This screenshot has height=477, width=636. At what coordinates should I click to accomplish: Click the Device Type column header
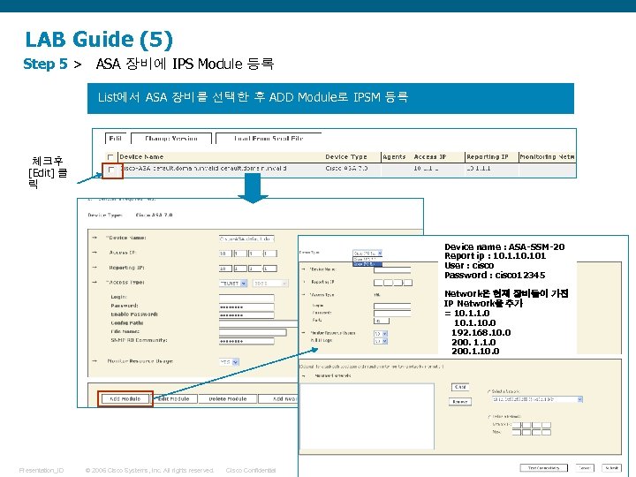pos(346,157)
